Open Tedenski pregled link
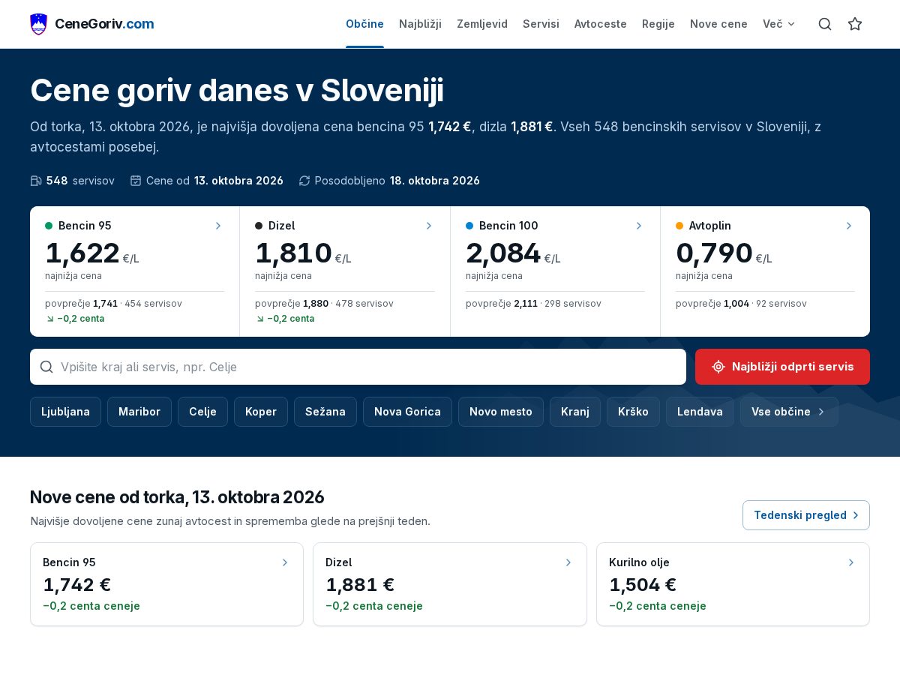900x675 pixels. pyautogui.click(x=806, y=515)
